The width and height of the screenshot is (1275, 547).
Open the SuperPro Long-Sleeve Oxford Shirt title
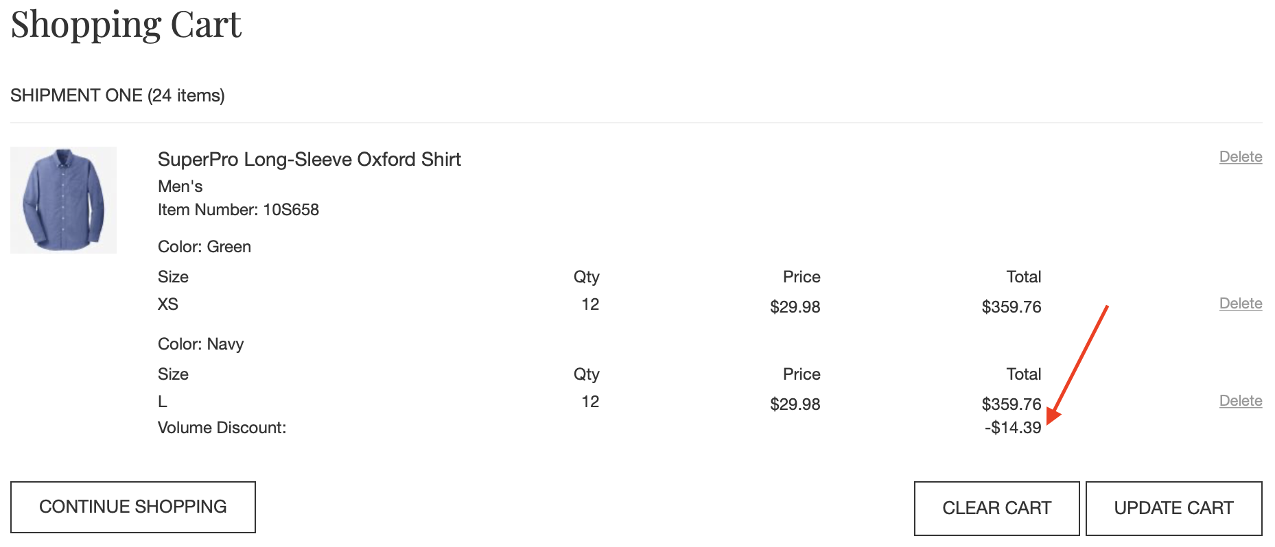pyautogui.click(x=309, y=159)
